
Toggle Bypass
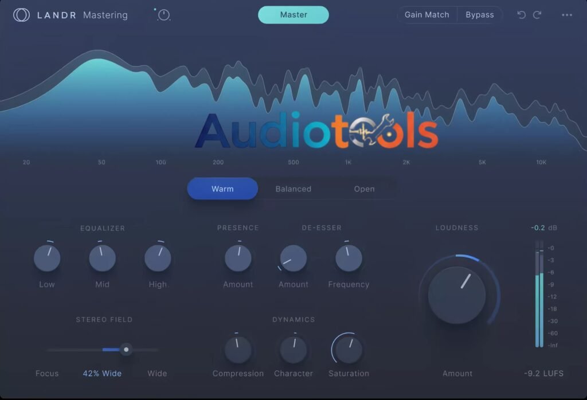480,14
